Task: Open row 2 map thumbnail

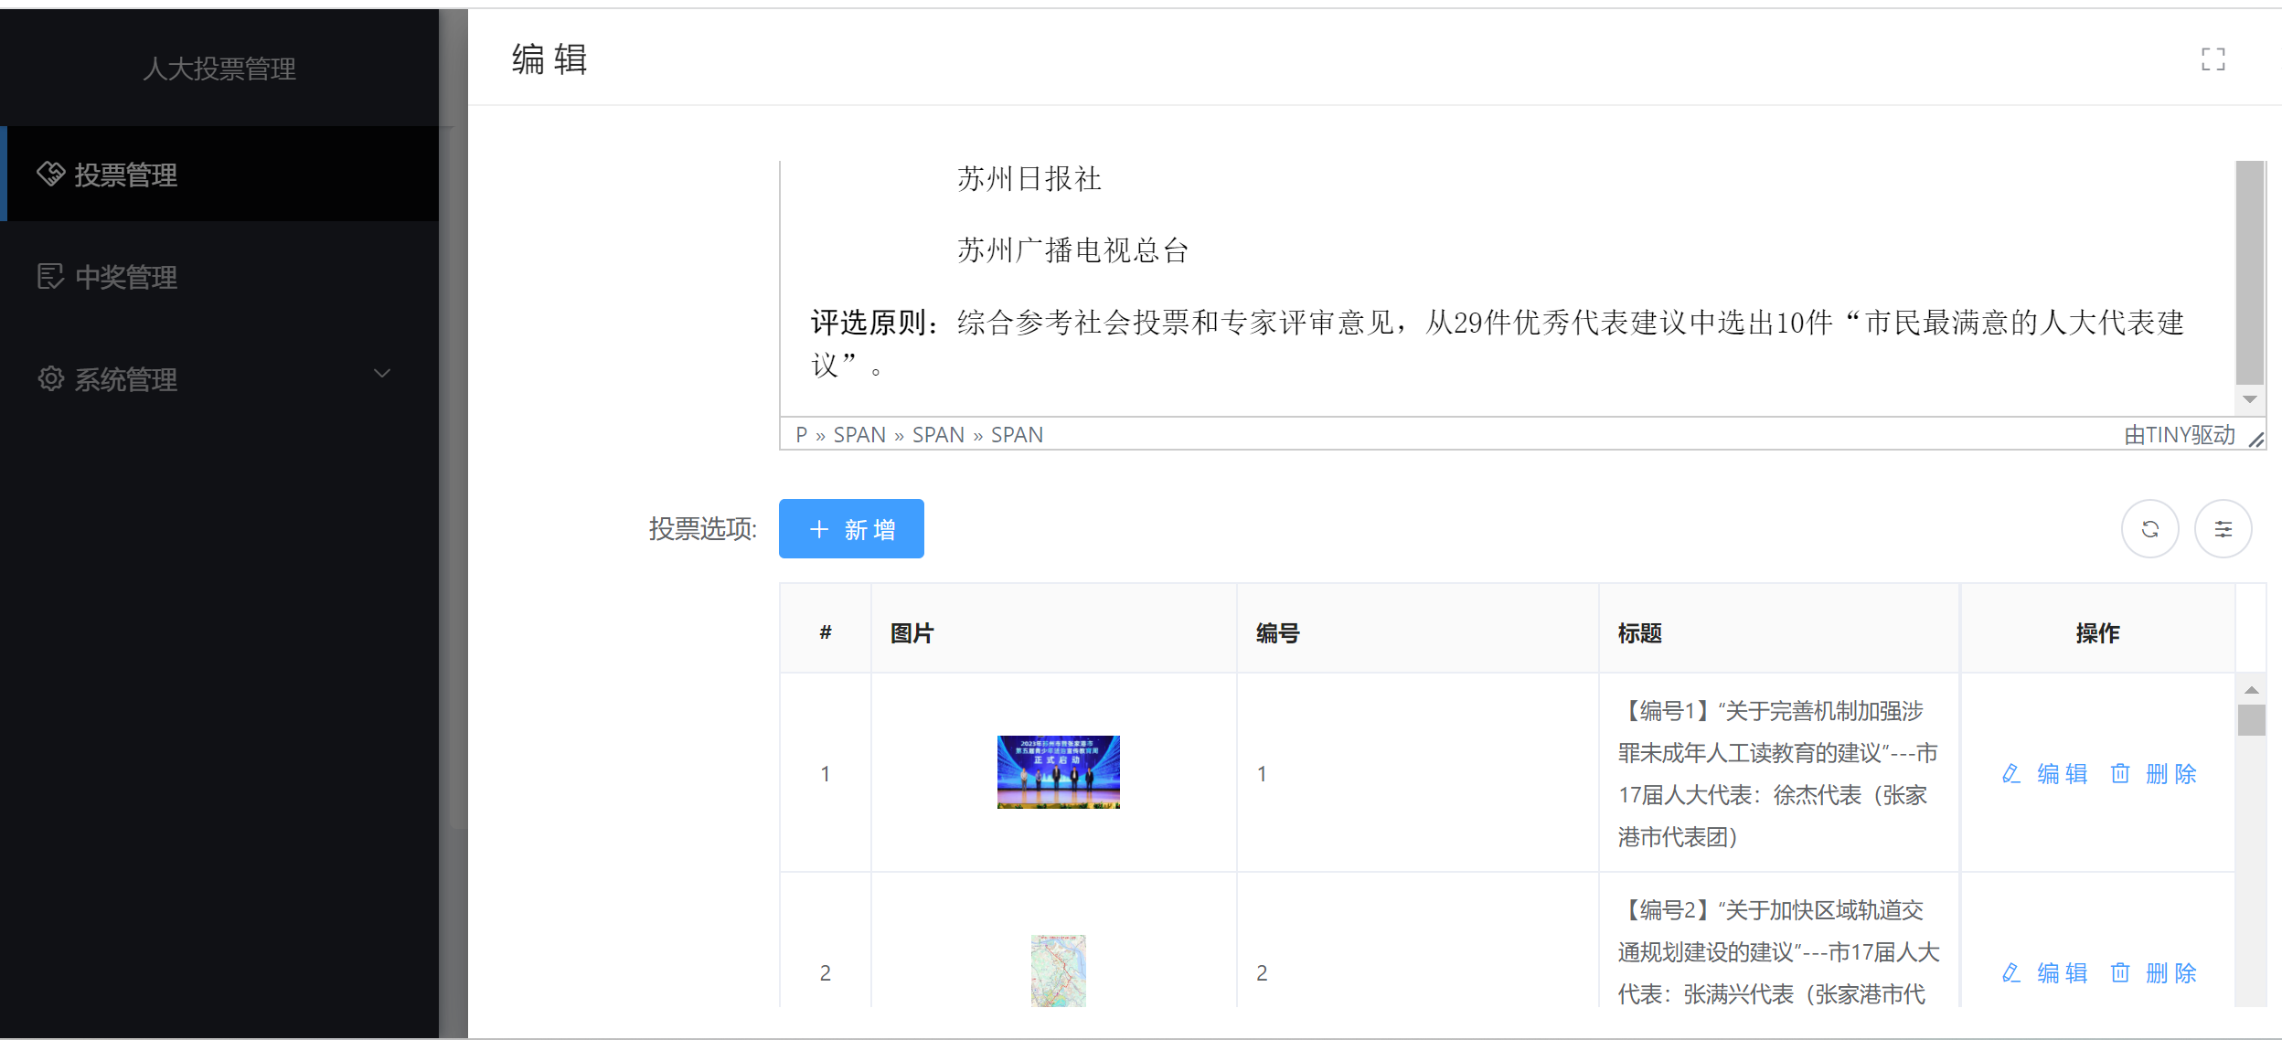Action: pyautogui.click(x=1058, y=971)
